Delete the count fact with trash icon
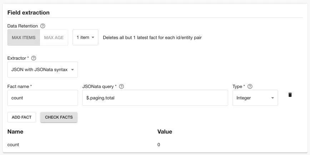 [290, 95]
